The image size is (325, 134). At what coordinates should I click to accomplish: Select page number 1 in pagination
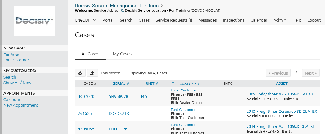(x=296, y=73)
